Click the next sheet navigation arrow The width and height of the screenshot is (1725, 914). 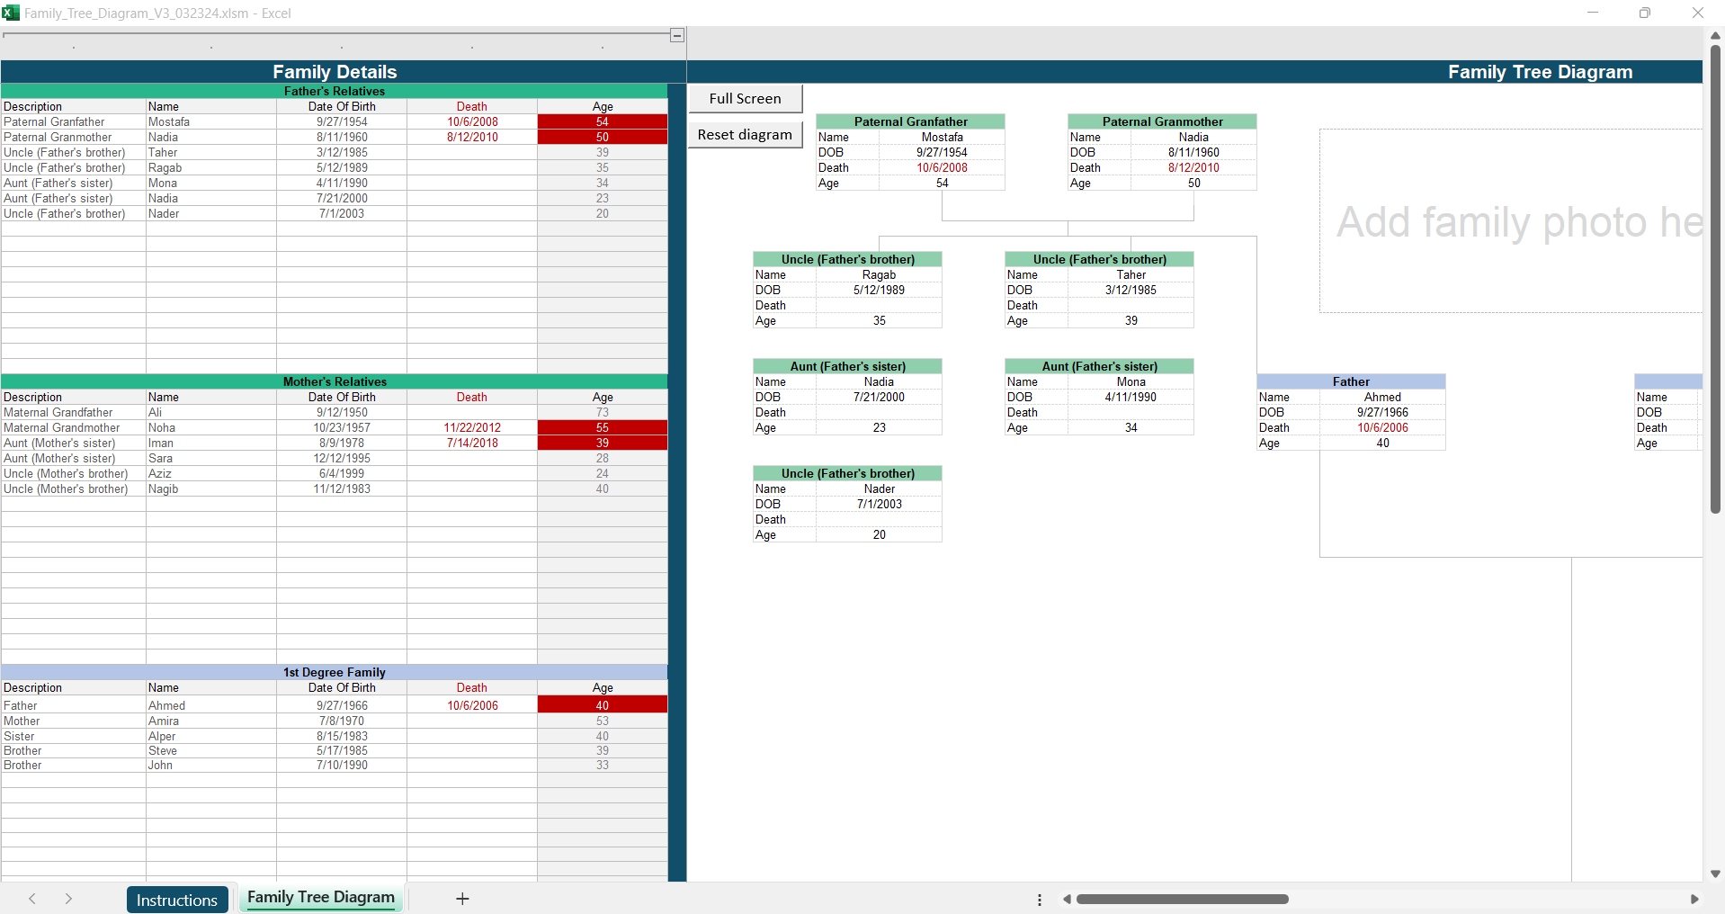pyautogui.click(x=68, y=899)
